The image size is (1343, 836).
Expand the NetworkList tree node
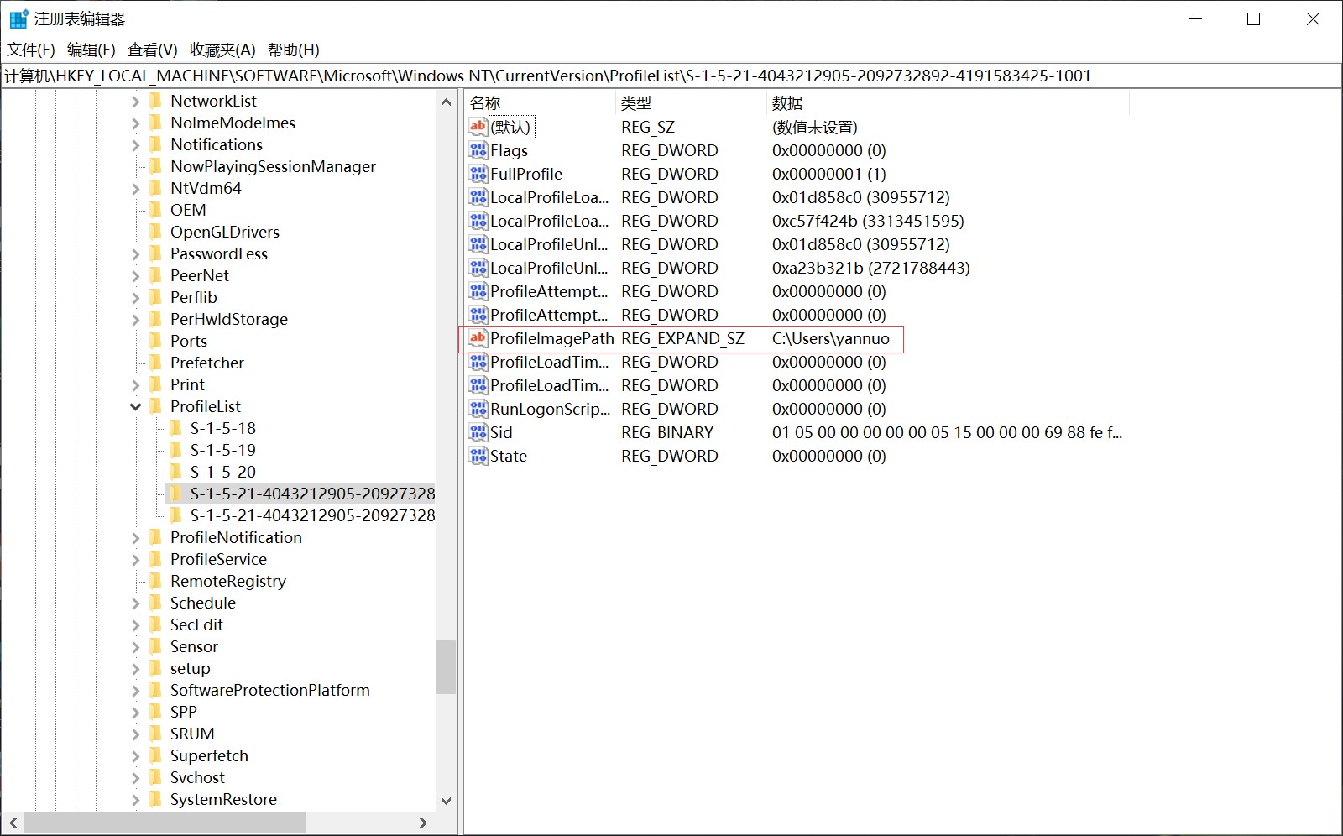(135, 101)
